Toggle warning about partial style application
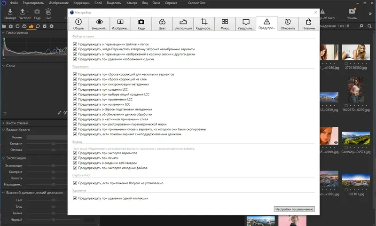Viewport: 376px width, 226px height. click(x=75, y=119)
